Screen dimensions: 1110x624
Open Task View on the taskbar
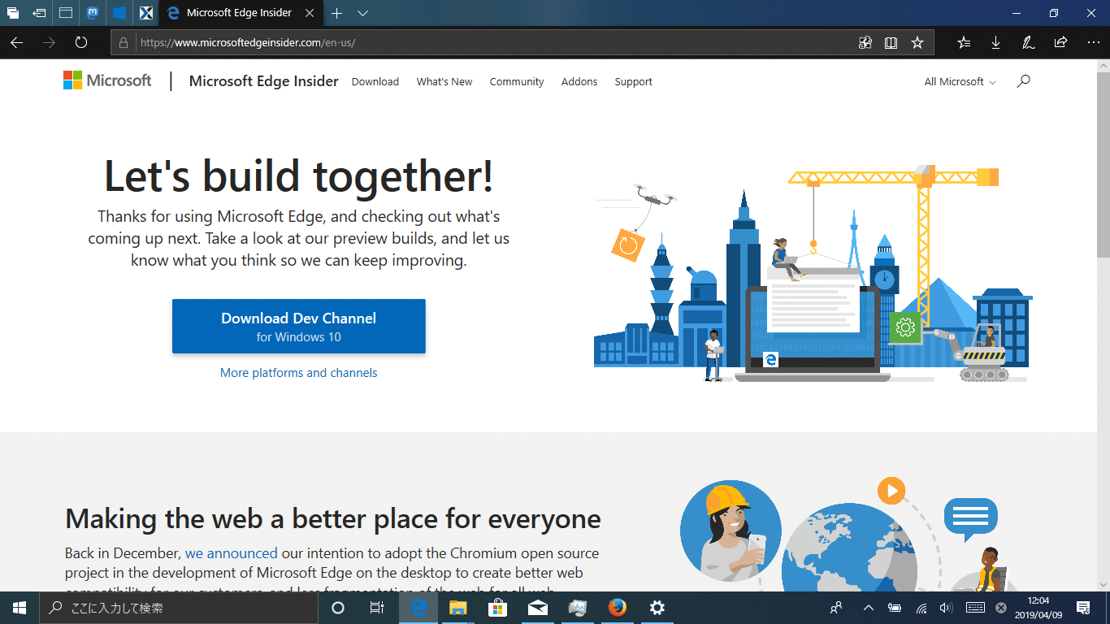(377, 608)
